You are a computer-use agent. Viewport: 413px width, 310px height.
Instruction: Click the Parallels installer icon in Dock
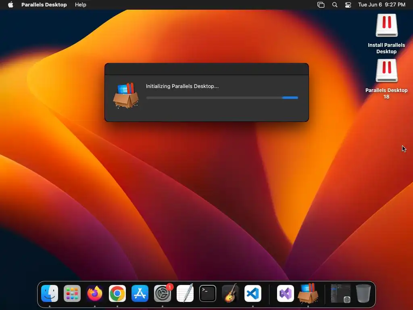(308, 293)
